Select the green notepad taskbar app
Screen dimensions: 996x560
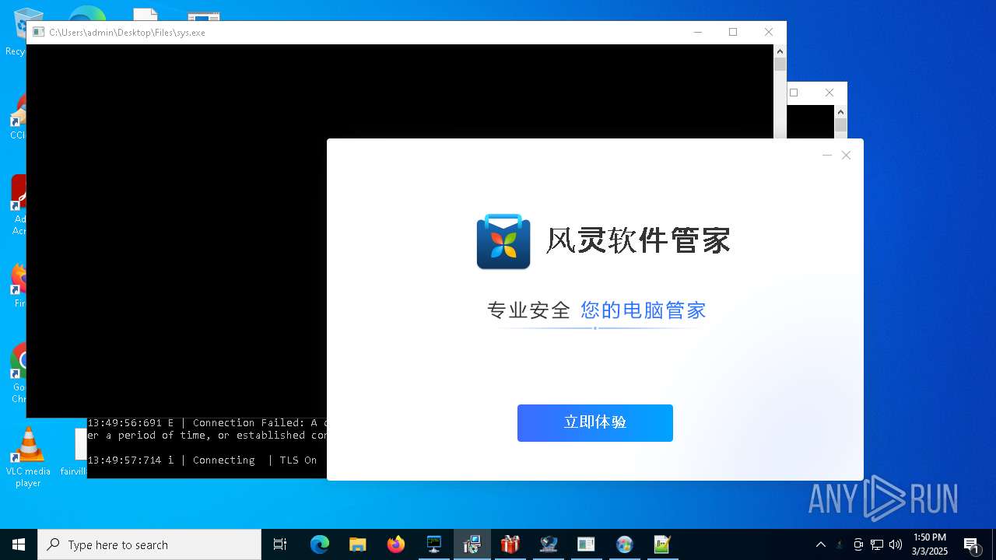click(x=663, y=544)
